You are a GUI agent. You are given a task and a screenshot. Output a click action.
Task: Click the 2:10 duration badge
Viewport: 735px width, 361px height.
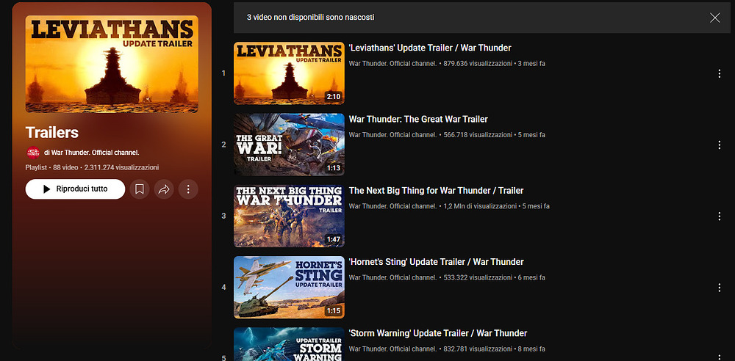click(x=334, y=97)
